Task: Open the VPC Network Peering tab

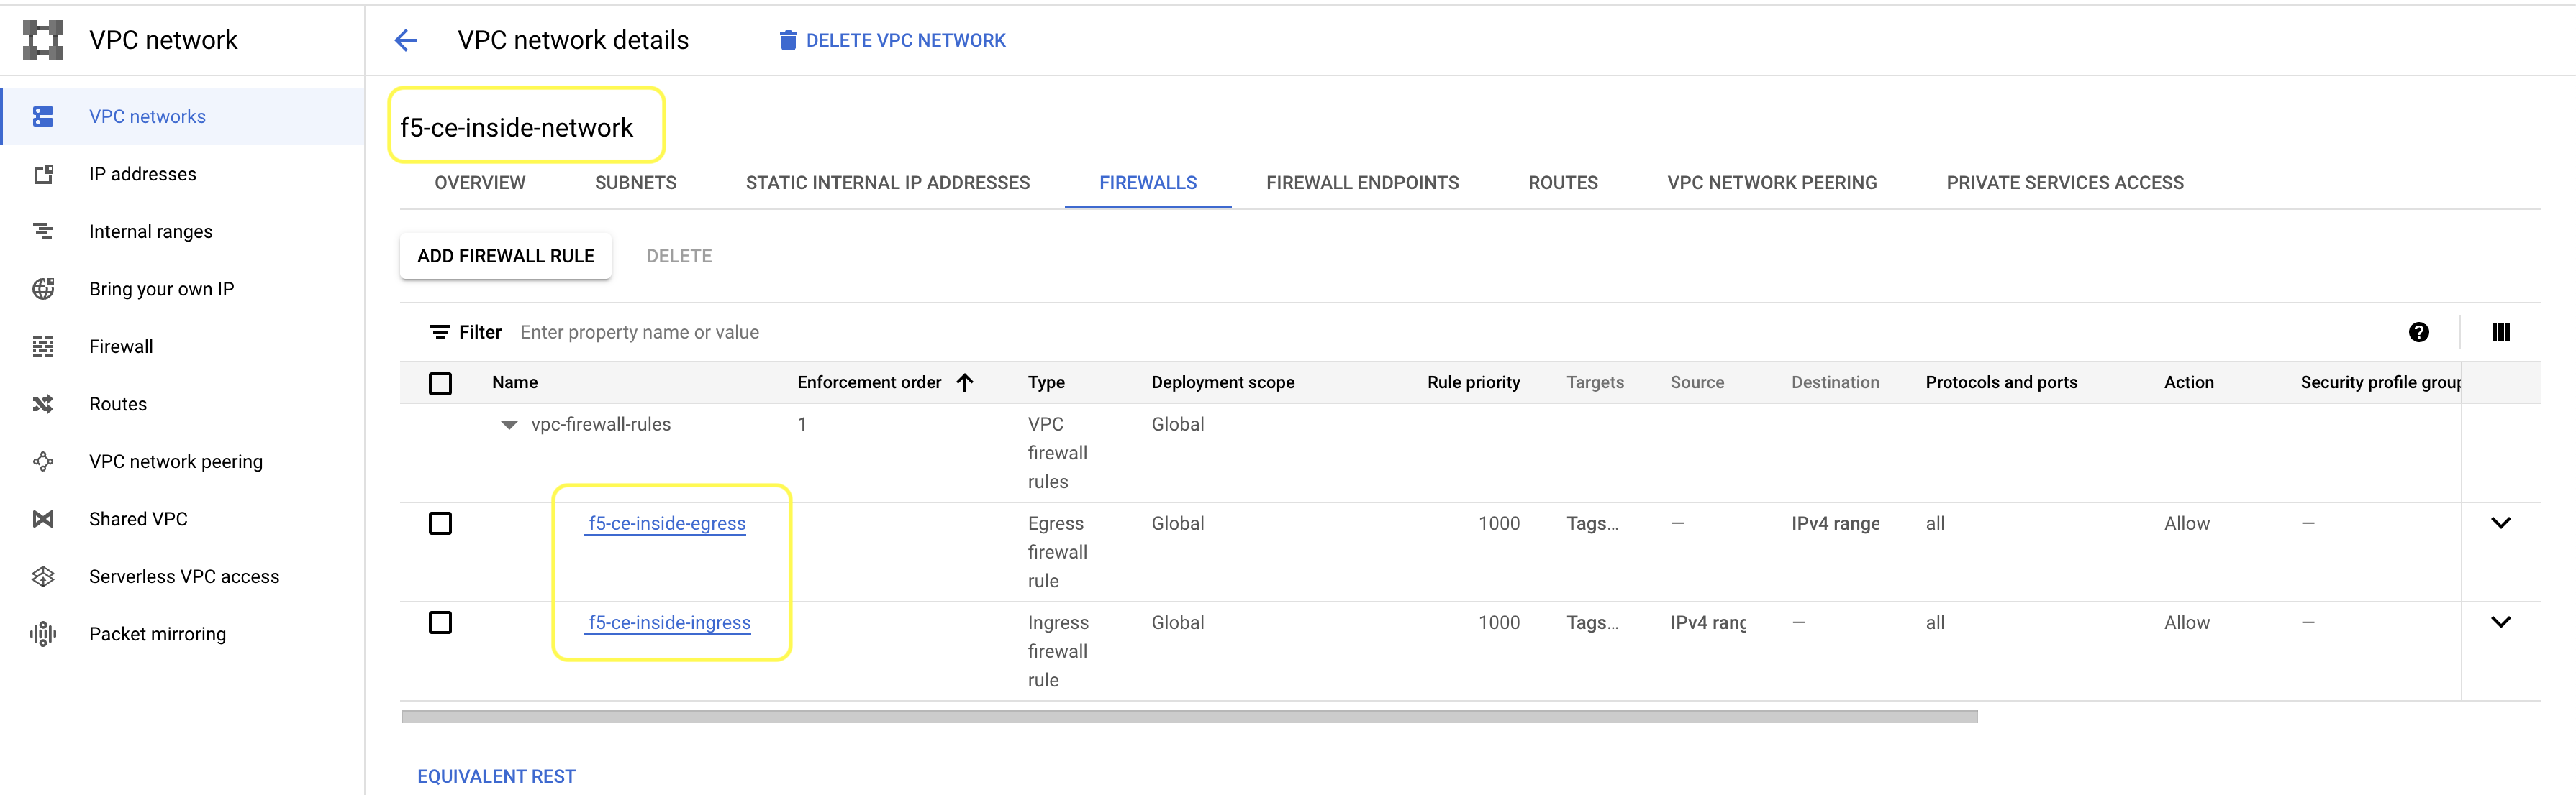Action: click(1771, 183)
